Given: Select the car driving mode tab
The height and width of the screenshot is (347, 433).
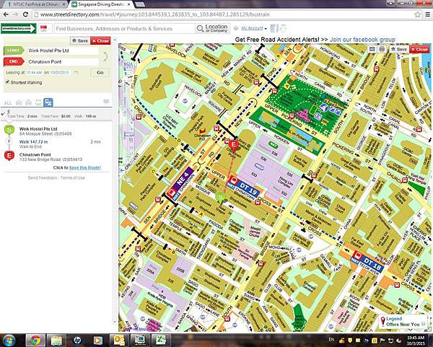Looking at the screenshot, I should 19,102.
